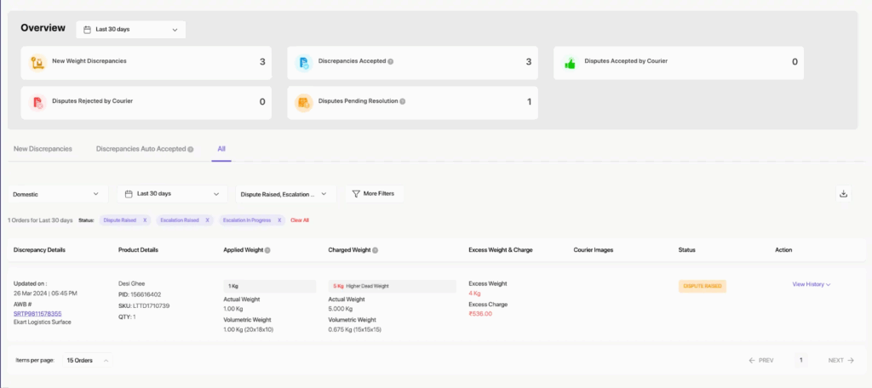Click the green thumbs-up Disputes Accepted icon
Viewport: 872px width, 388px height.
coord(570,62)
